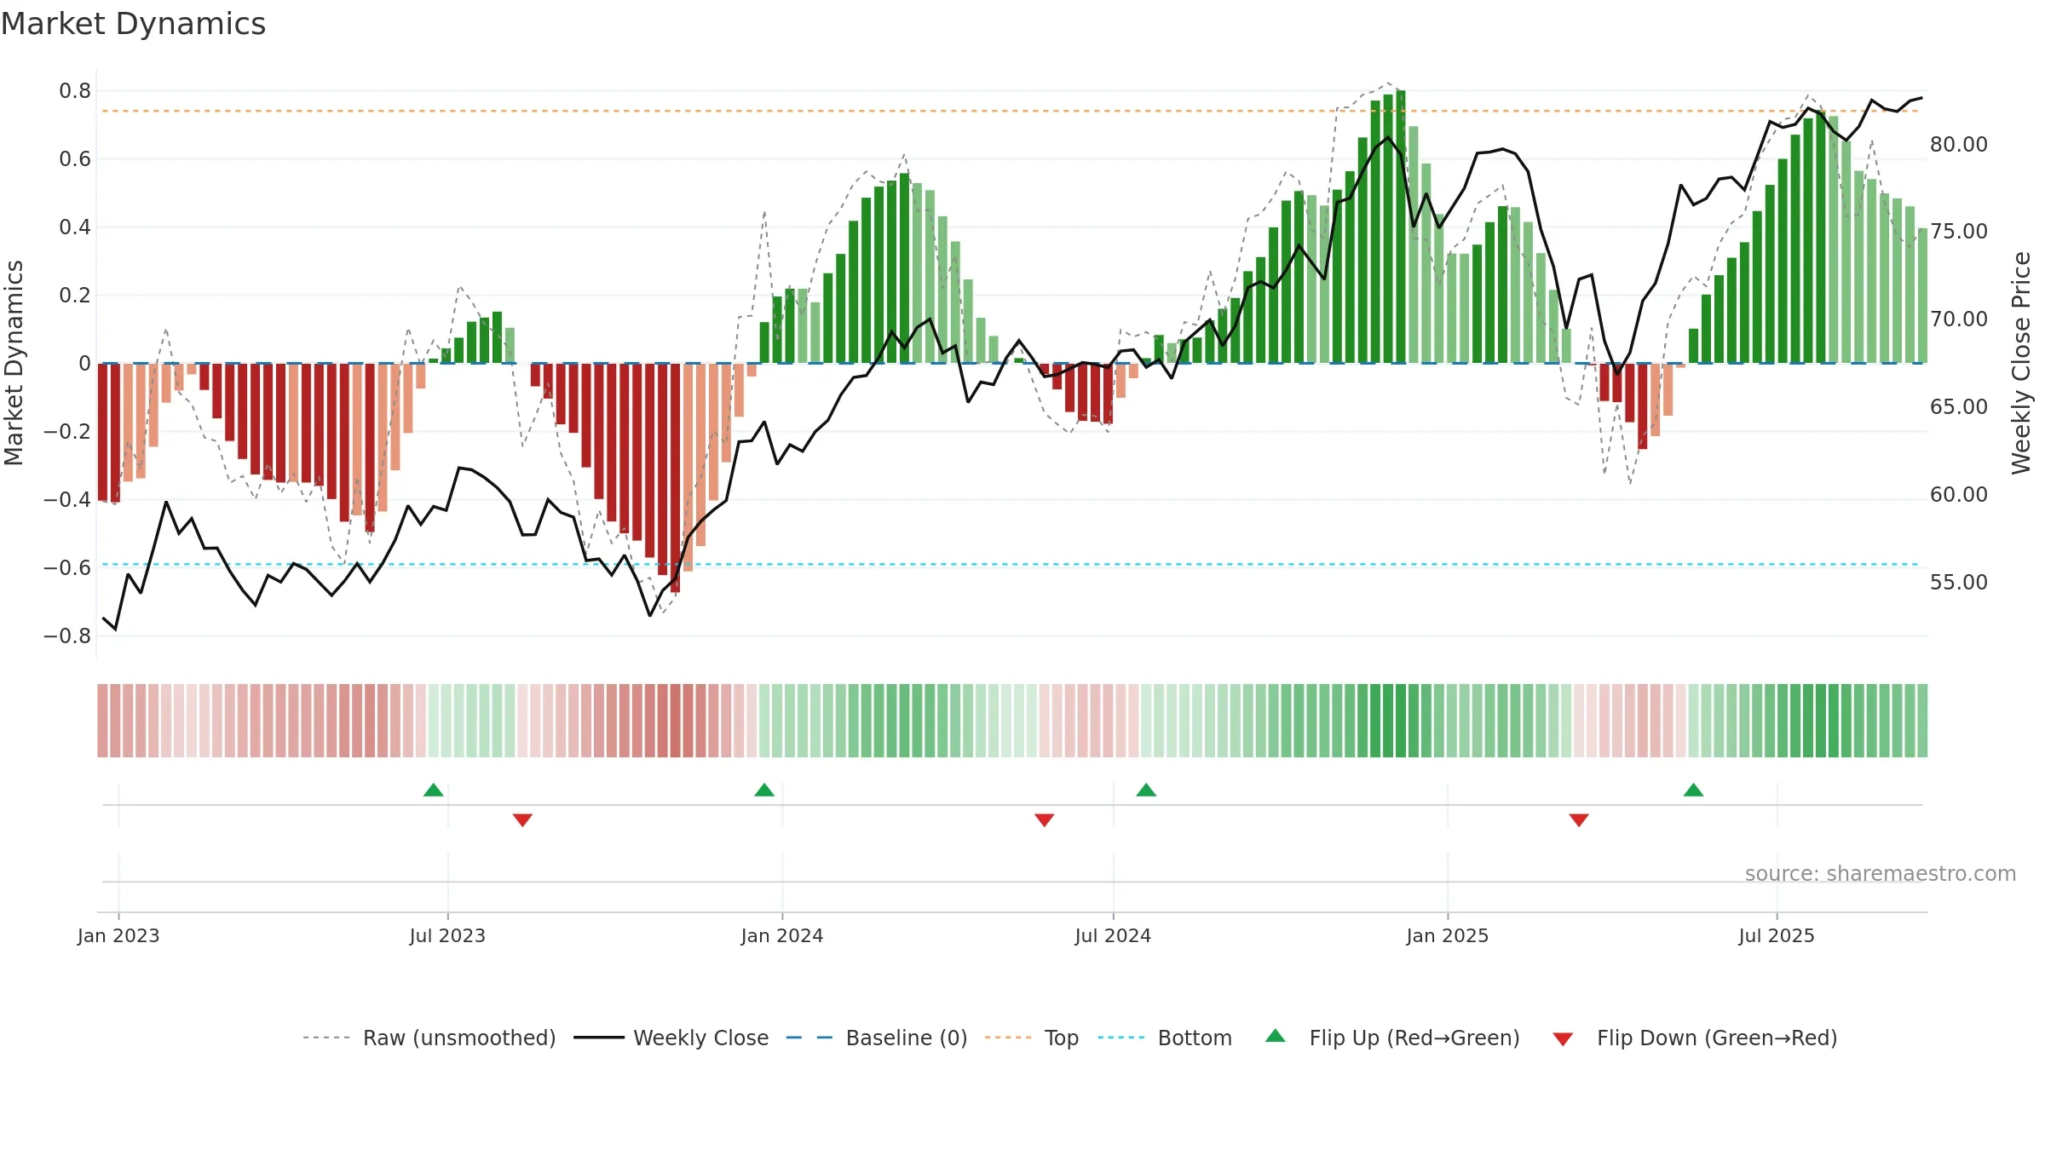The width and height of the screenshot is (2045, 1150).
Task: Click the Jan 2024 axis label
Action: (782, 935)
